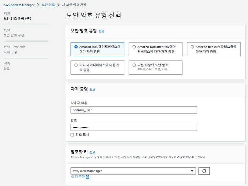Select step 1 보안 암호 유형 선택 in sidebar
The image size is (248, 186).
point(17,19)
